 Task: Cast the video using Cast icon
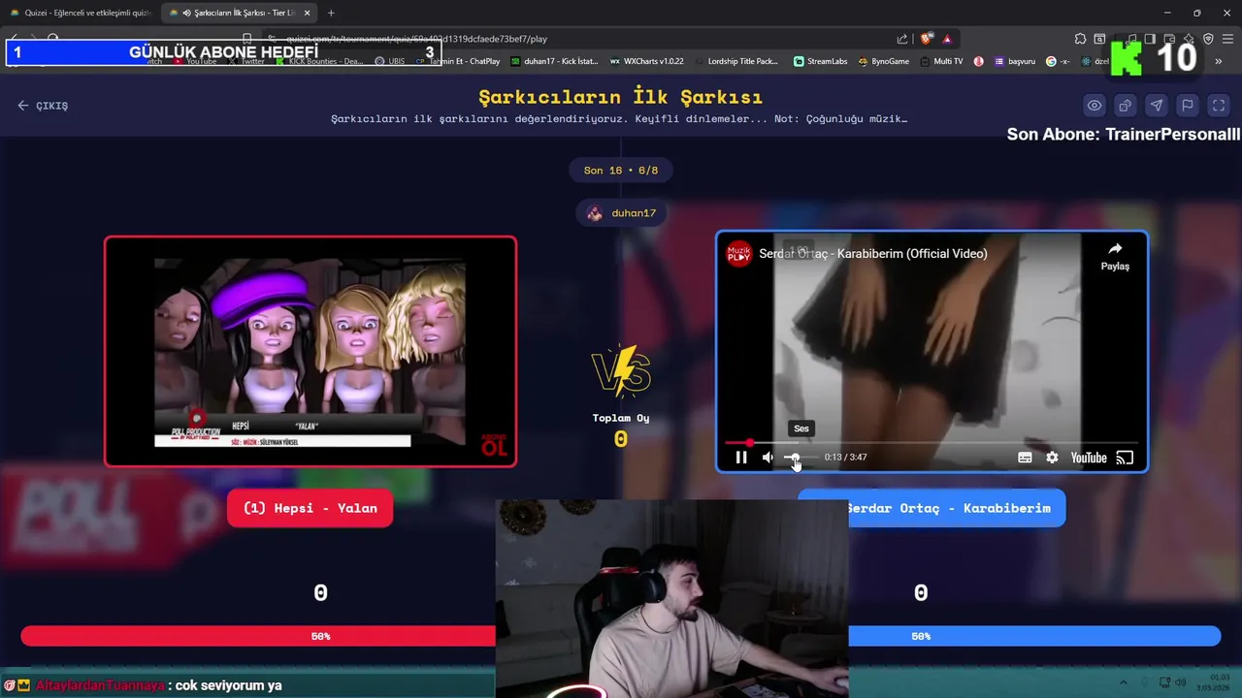[x=1125, y=458]
